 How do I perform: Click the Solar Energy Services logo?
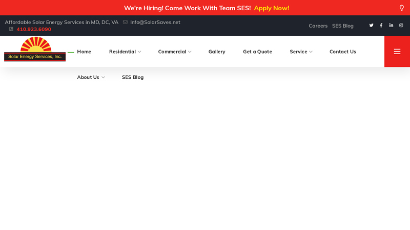click(35, 49)
